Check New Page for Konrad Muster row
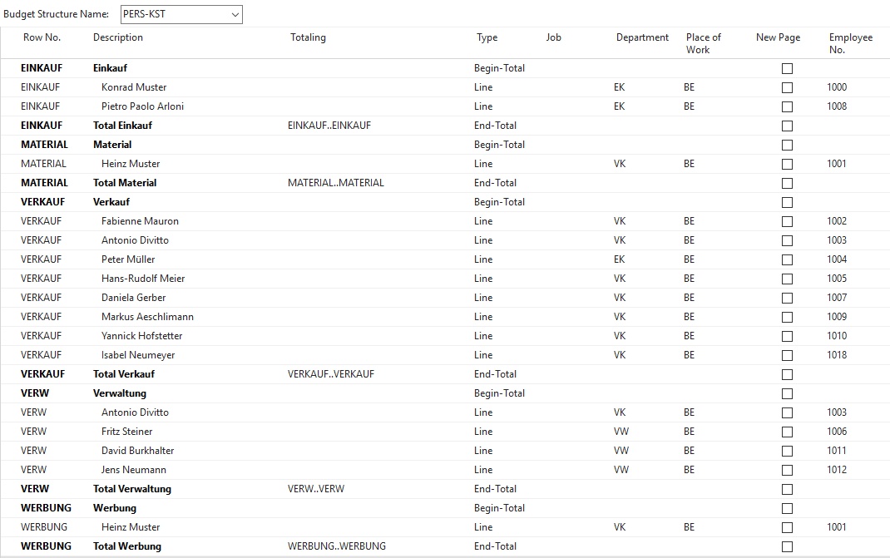This screenshot has width=890, height=558. 787,87
